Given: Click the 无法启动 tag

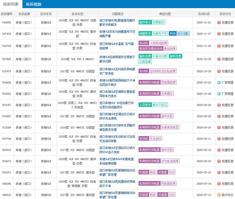Looking at the screenshot, I should tap(155, 138).
